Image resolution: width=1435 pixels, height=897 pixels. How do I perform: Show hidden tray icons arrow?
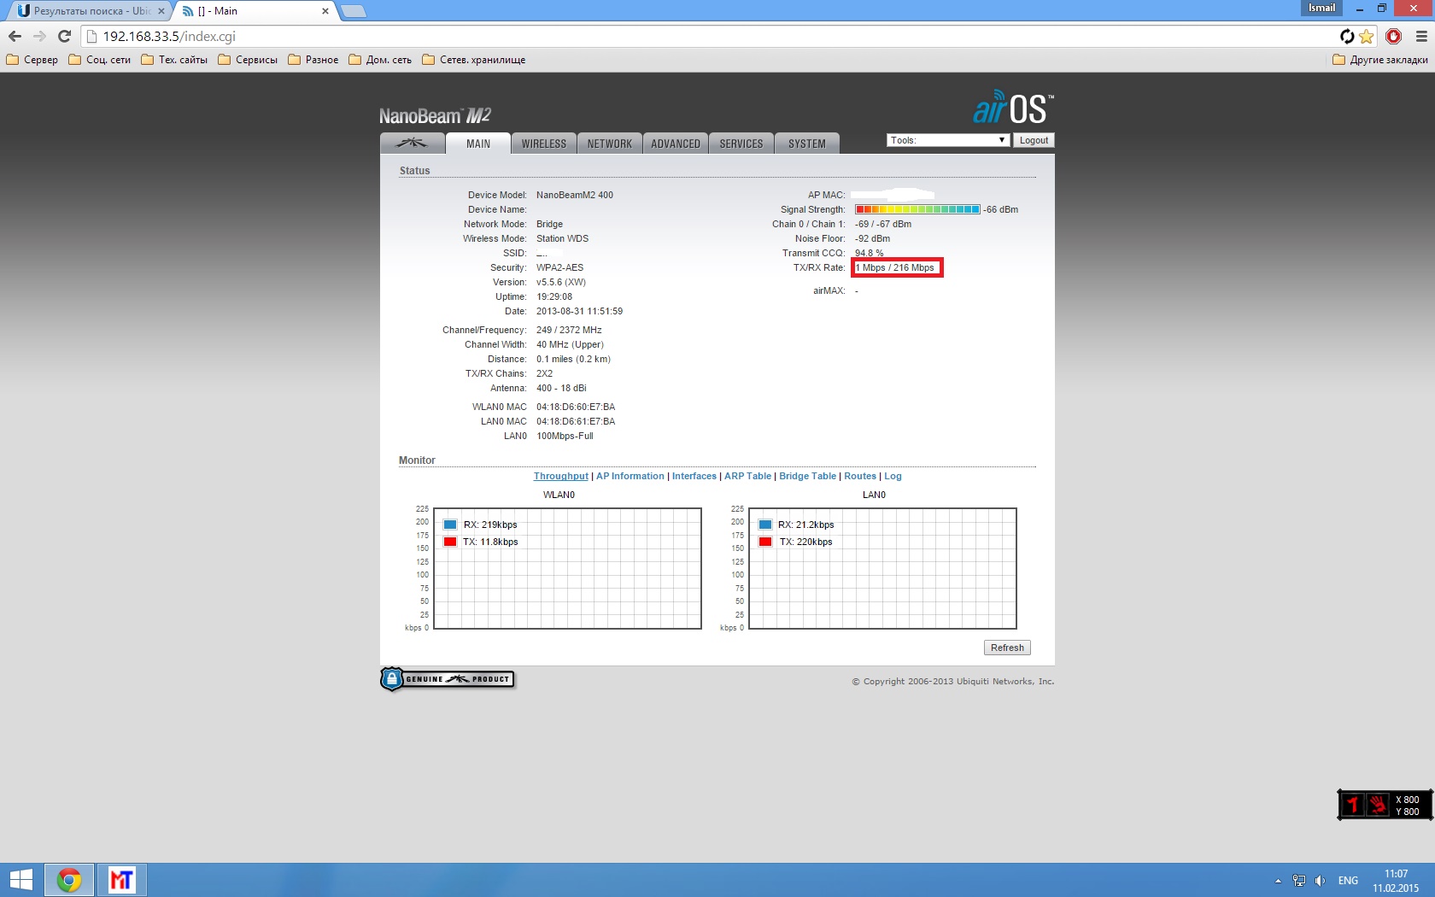pyautogui.click(x=1278, y=881)
